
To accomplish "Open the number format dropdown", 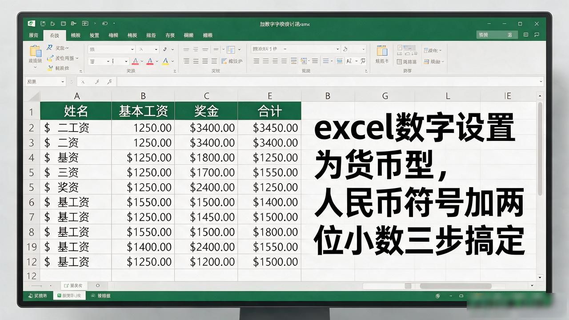I will point(338,49).
